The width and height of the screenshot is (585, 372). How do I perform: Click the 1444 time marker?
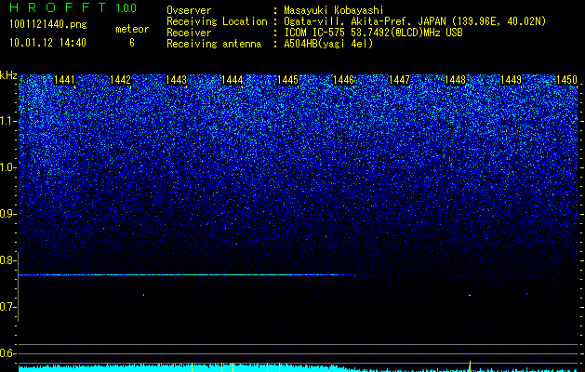pyautogui.click(x=233, y=80)
